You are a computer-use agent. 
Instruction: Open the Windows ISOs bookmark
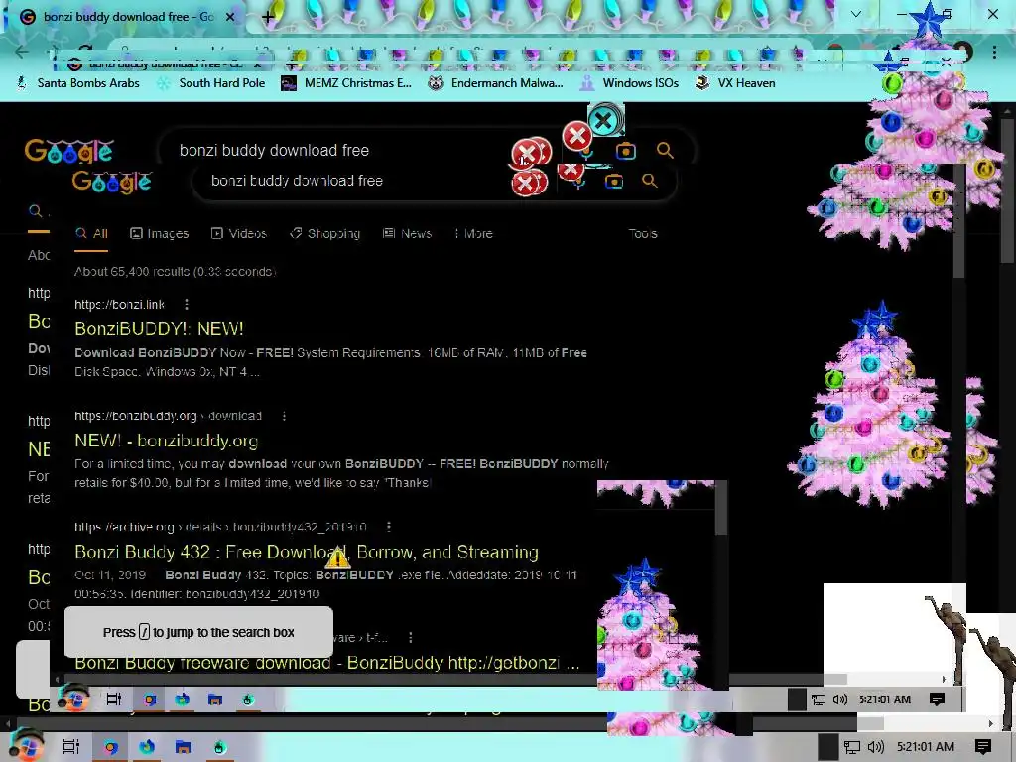click(629, 83)
